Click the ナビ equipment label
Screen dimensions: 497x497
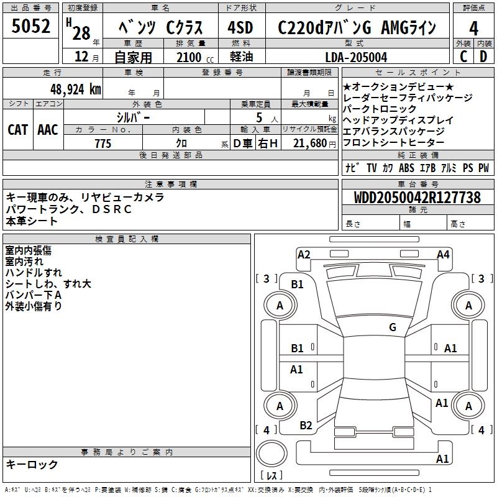pos(352,167)
